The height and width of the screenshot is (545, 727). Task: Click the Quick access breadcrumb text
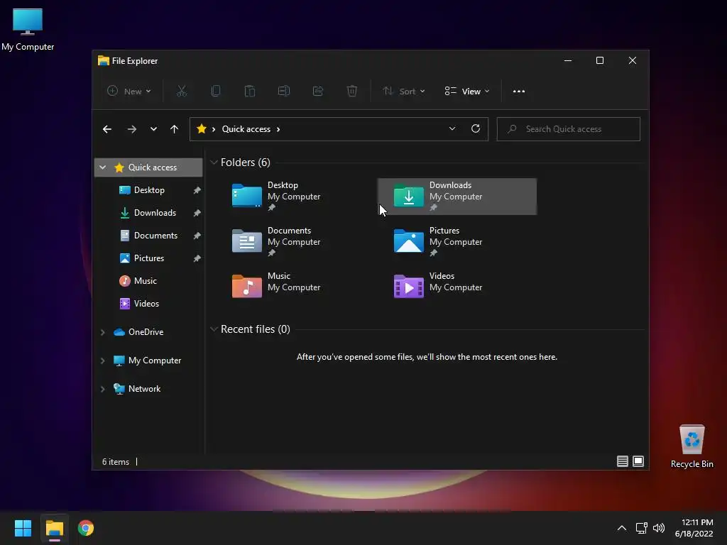246,129
